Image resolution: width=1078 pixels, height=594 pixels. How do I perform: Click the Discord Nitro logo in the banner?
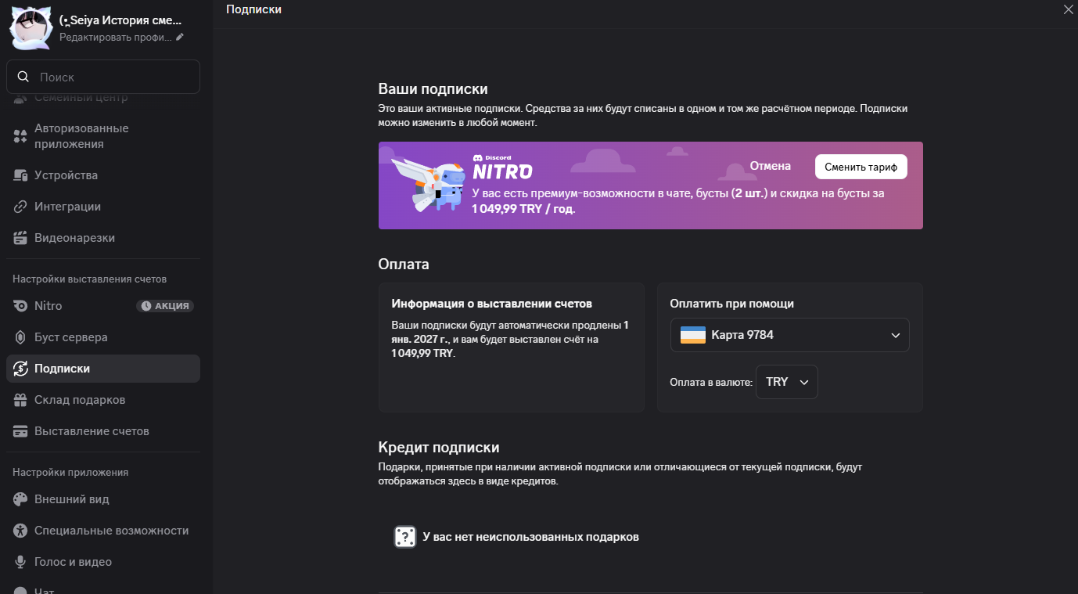(x=502, y=168)
